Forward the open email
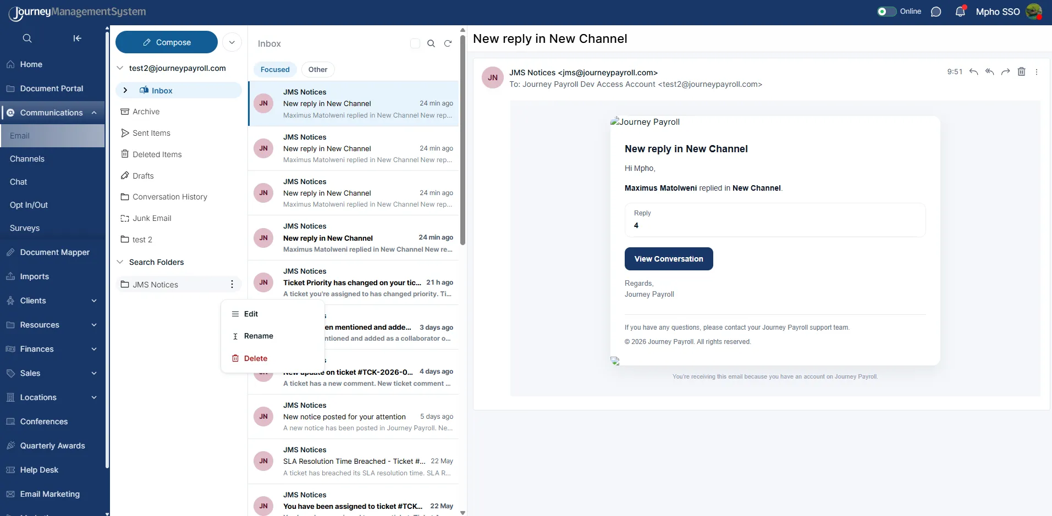This screenshot has height=516, width=1052. pos(1006,72)
